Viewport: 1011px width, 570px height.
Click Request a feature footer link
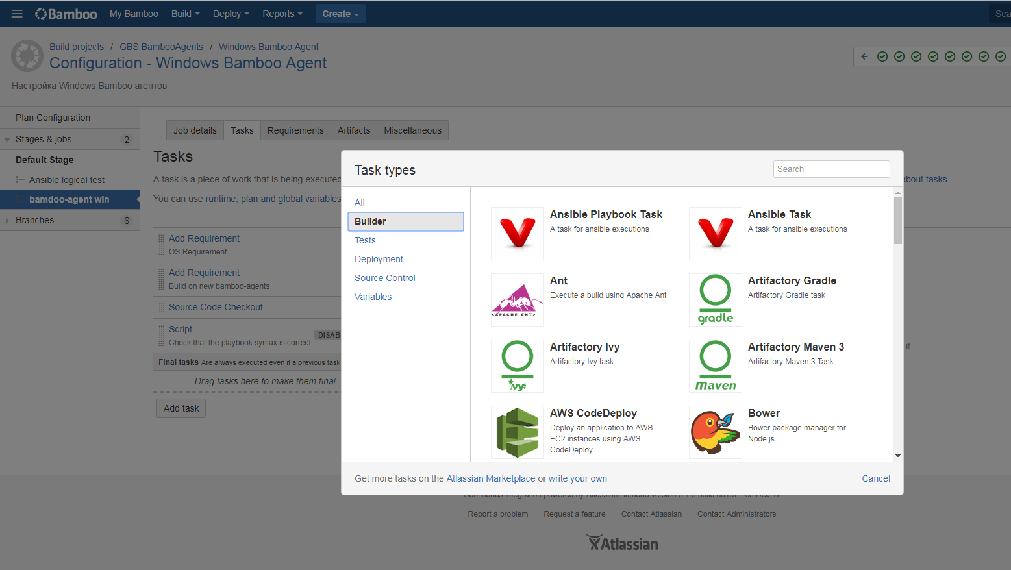point(575,514)
